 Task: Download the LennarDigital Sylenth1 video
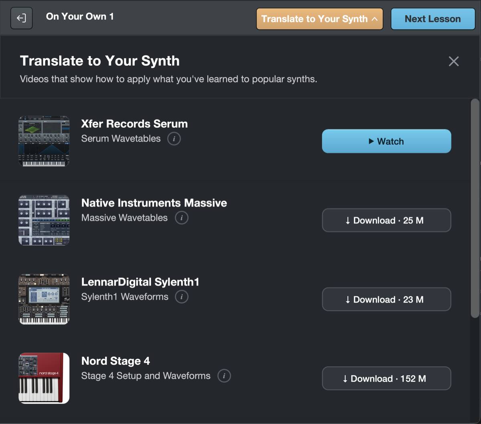(386, 299)
